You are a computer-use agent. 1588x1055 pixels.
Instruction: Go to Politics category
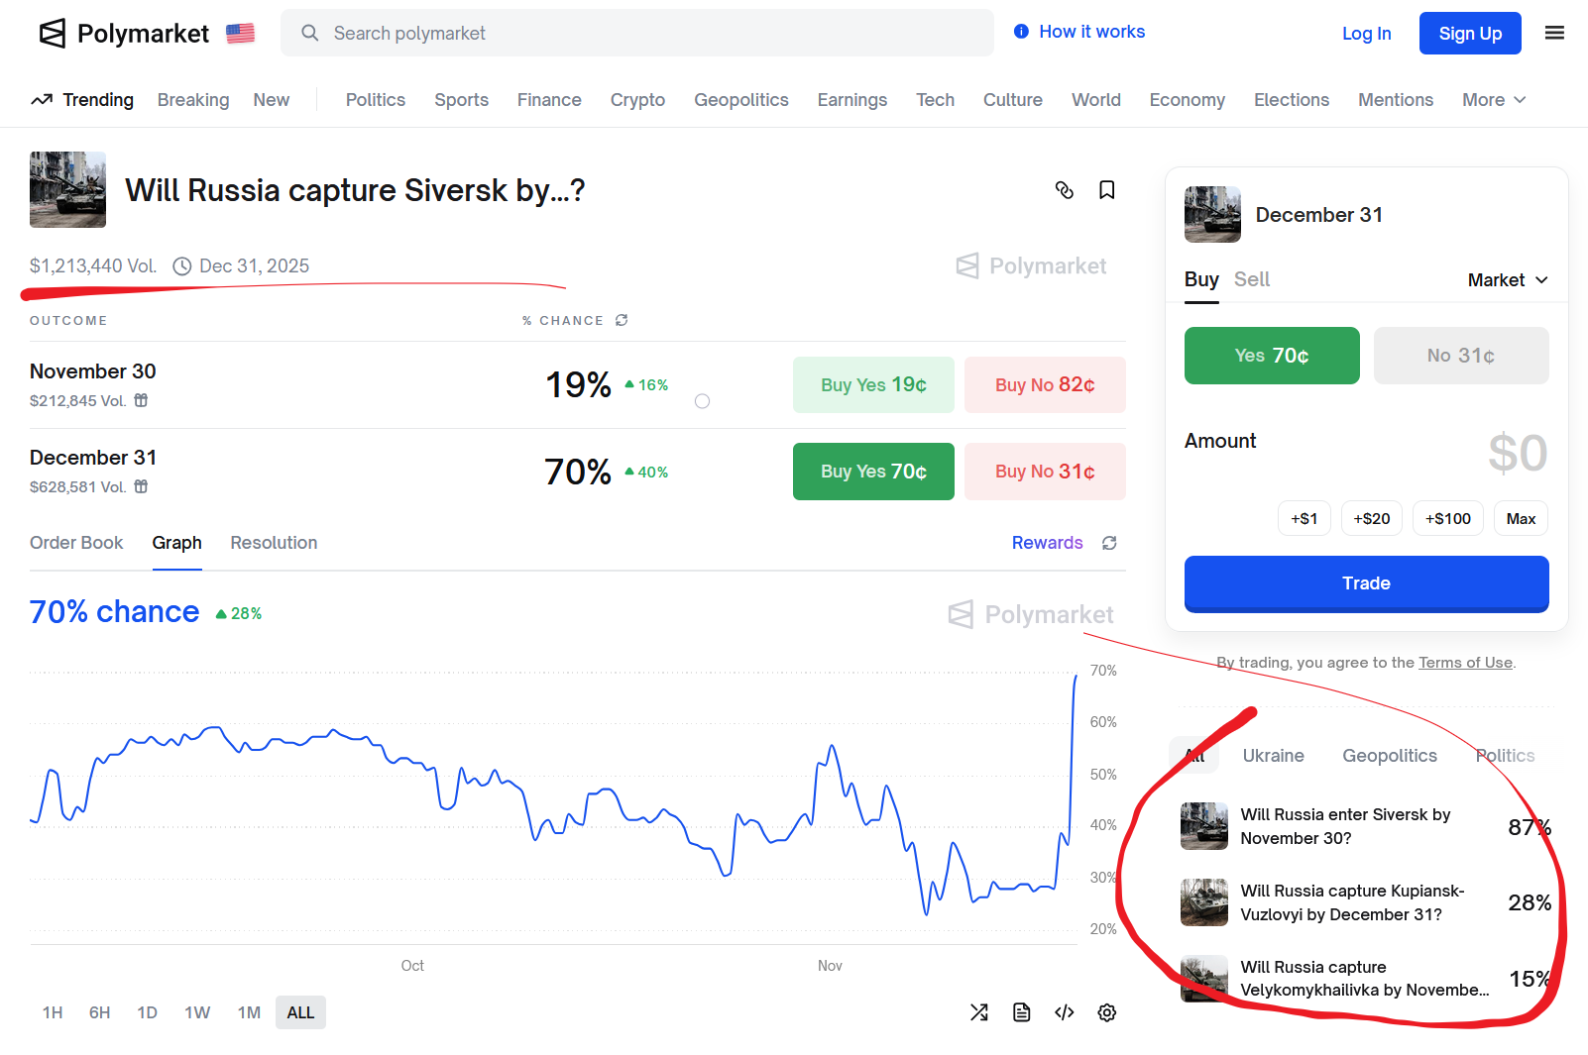tap(376, 100)
